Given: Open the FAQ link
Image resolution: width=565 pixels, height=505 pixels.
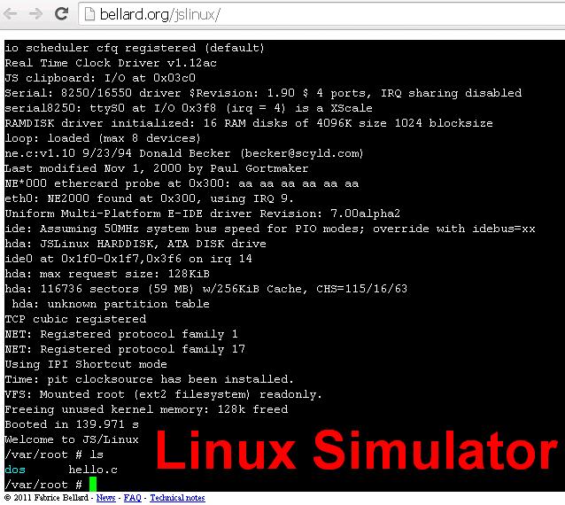Looking at the screenshot, I should point(131,498).
